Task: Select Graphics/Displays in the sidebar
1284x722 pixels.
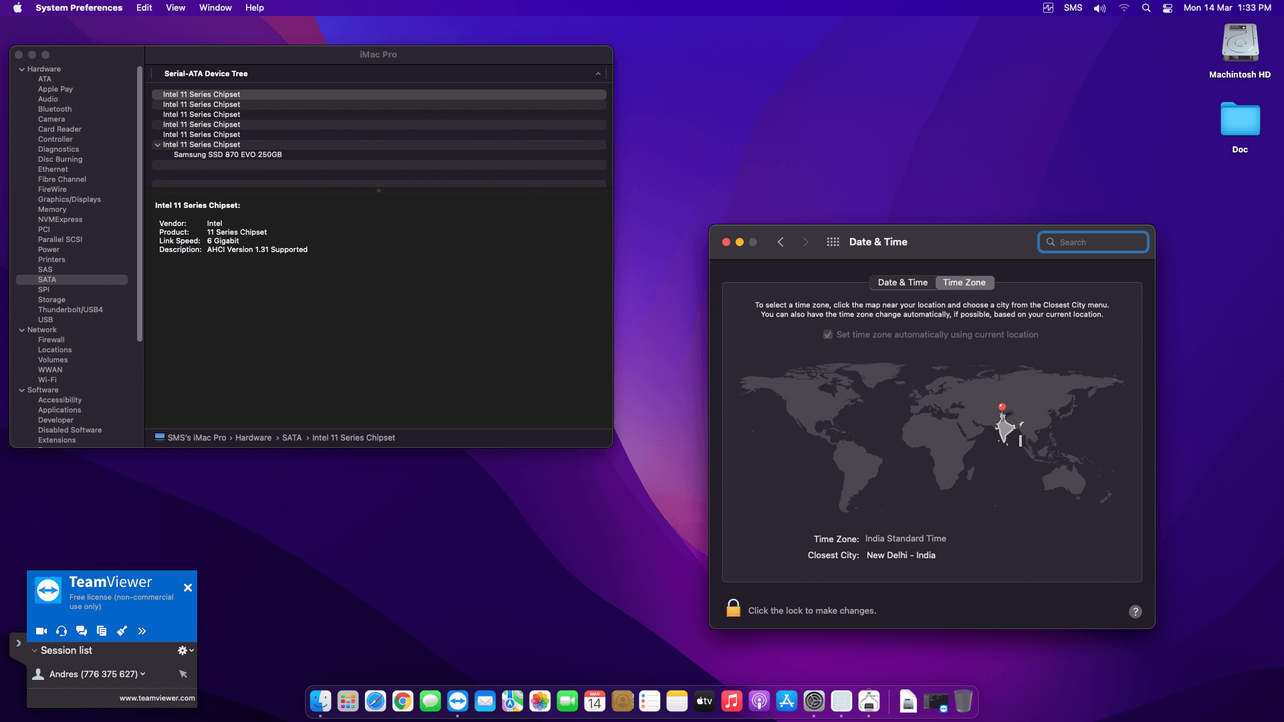Action: [x=70, y=199]
